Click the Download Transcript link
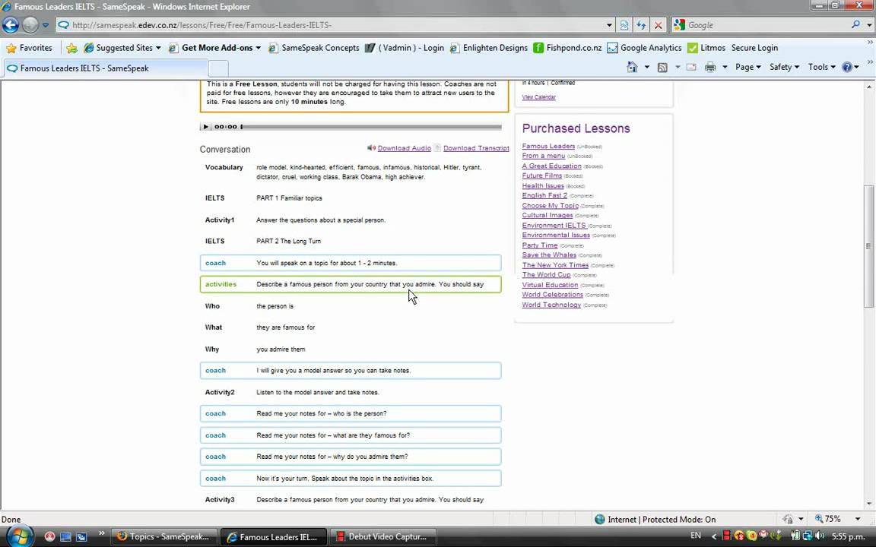Screen dimensions: 876x547 pyautogui.click(x=476, y=148)
